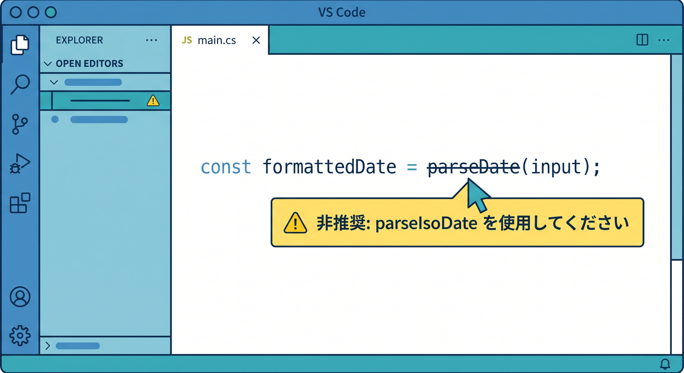Open the editor More Actions ellipsis
684x373 pixels.
click(664, 40)
